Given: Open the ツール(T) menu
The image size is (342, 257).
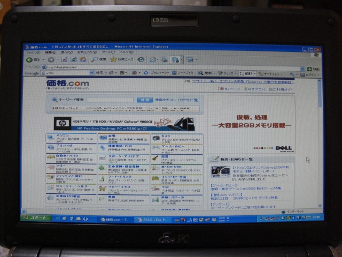Looking at the screenshot, I should tap(108, 52).
